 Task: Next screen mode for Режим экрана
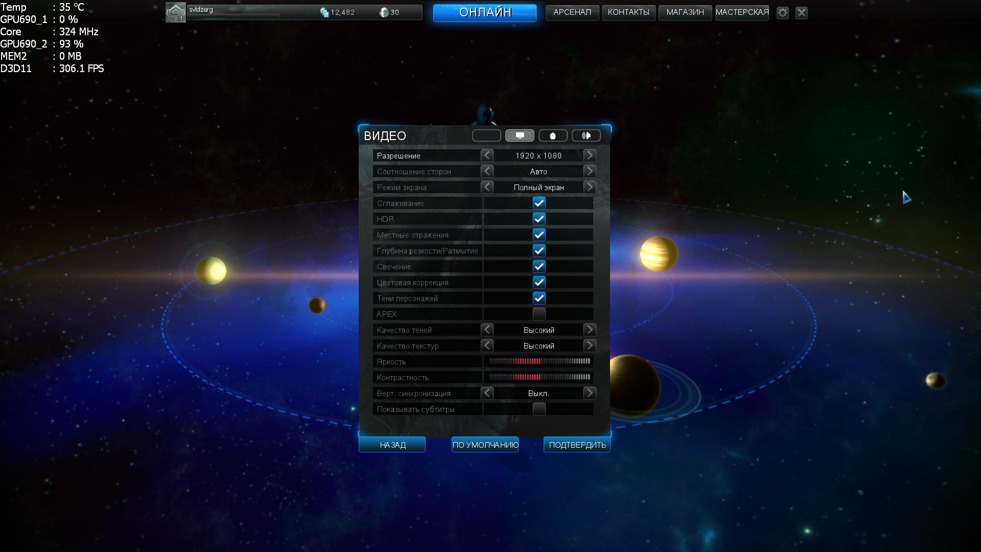coord(590,187)
